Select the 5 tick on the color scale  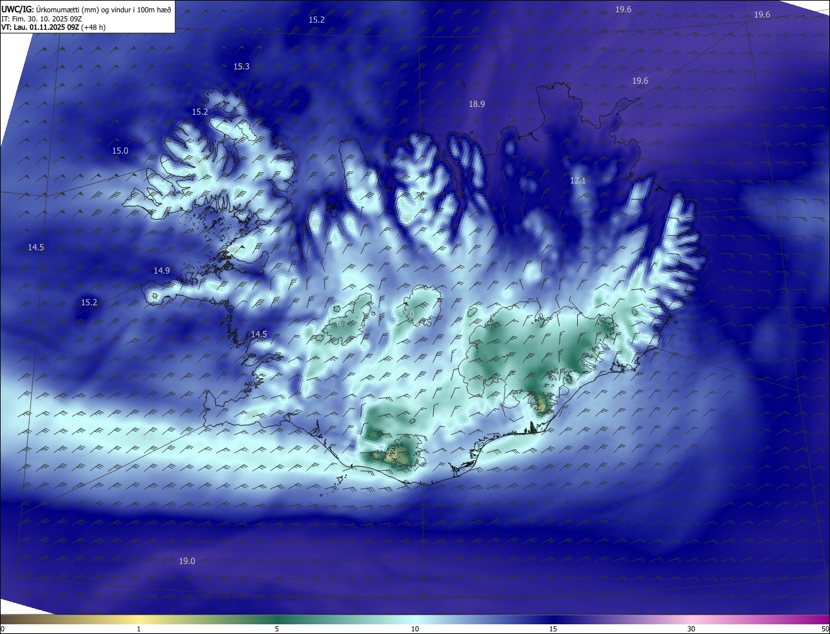point(277,629)
